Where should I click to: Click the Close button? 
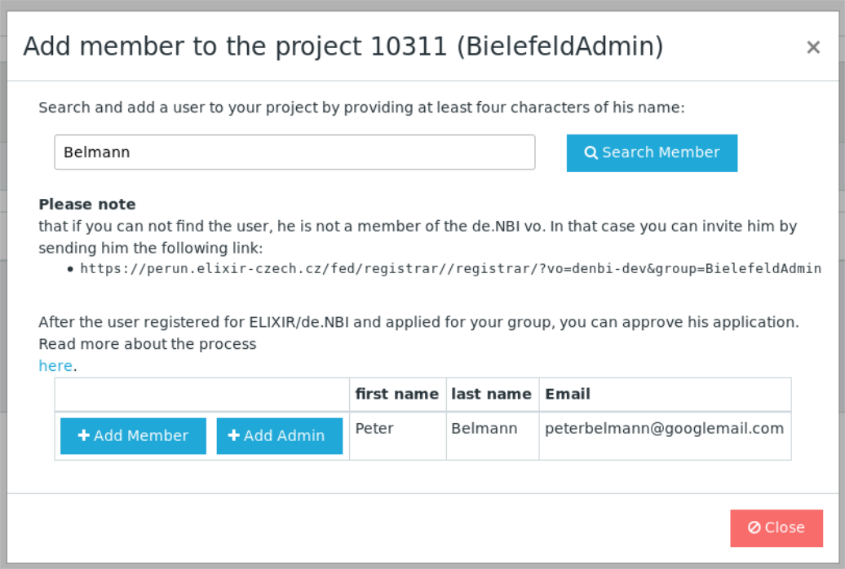click(x=776, y=527)
